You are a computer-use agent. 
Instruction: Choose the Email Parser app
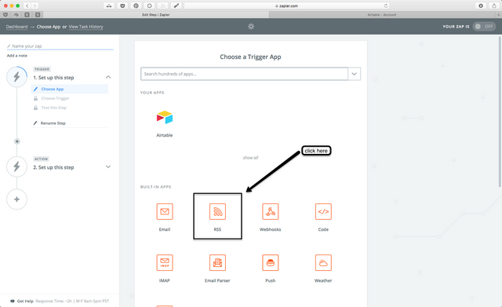click(x=217, y=262)
